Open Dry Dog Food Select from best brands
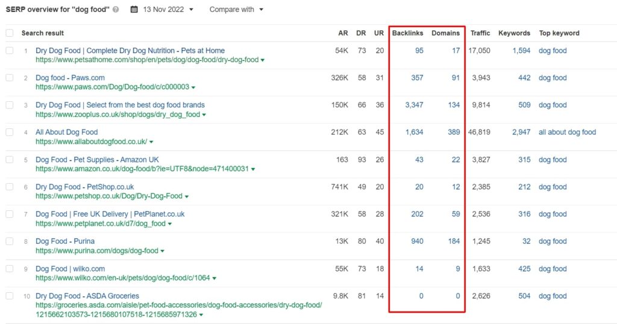This screenshot has width=617, height=324. [x=120, y=105]
